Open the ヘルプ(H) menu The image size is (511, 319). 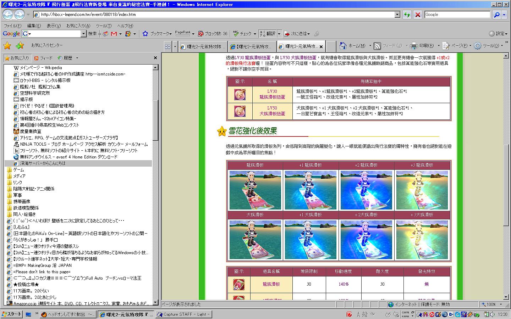tap(125, 26)
